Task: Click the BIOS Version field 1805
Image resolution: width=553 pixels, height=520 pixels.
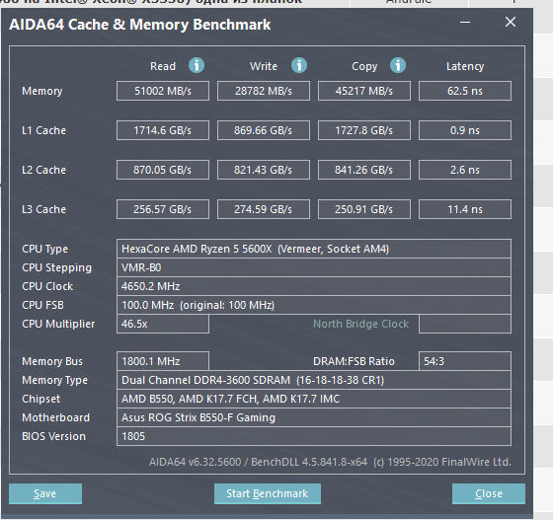Action: [314, 436]
